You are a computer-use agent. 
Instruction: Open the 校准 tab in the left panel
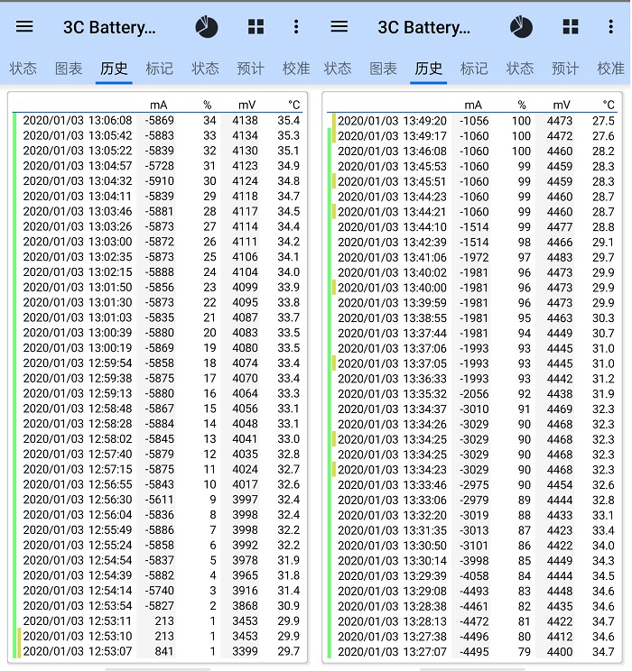pos(295,69)
